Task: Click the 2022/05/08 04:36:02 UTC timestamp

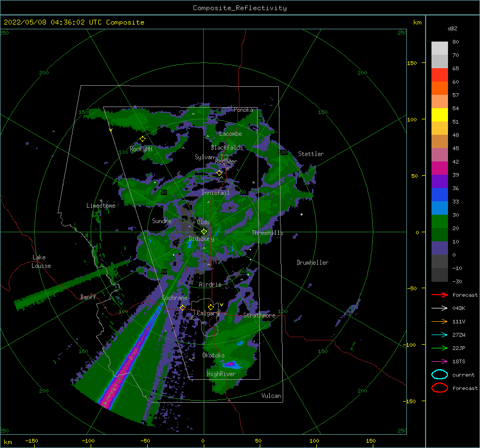Action: (x=74, y=22)
